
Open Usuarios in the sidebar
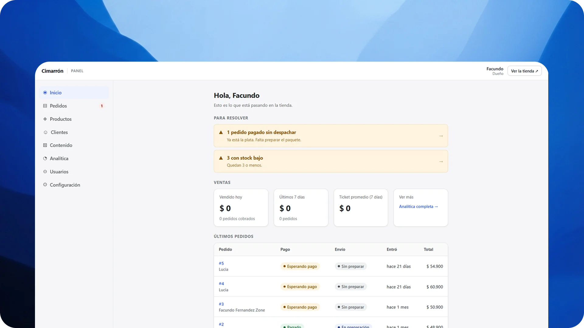click(74, 172)
